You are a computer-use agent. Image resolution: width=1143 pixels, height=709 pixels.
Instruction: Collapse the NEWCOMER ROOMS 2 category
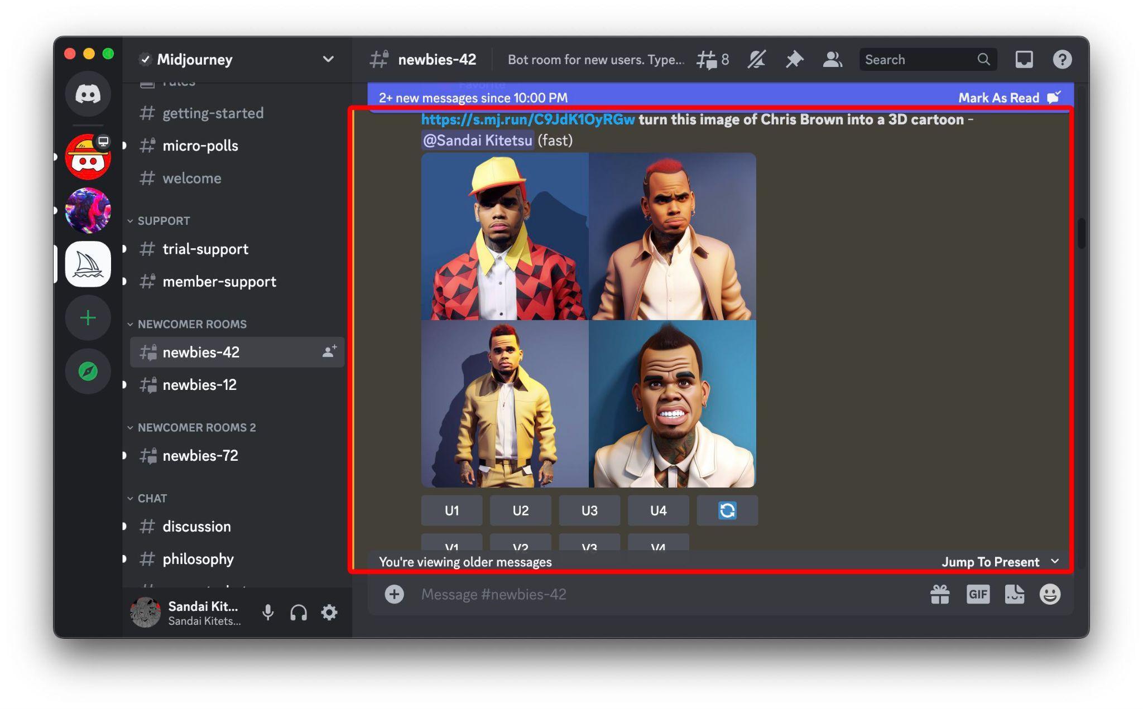(191, 427)
